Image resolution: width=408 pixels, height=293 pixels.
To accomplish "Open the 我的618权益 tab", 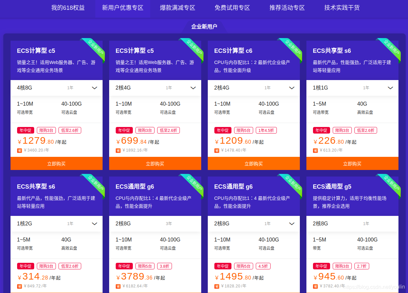I will click(x=68, y=8).
